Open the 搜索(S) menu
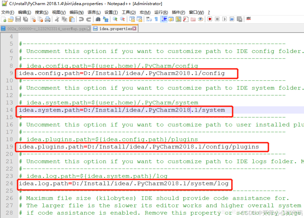Viewport: 304px width, 218px height. (42, 12)
